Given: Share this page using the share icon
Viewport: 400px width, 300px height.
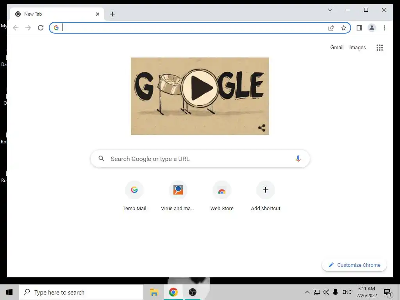Looking at the screenshot, I should (x=331, y=28).
